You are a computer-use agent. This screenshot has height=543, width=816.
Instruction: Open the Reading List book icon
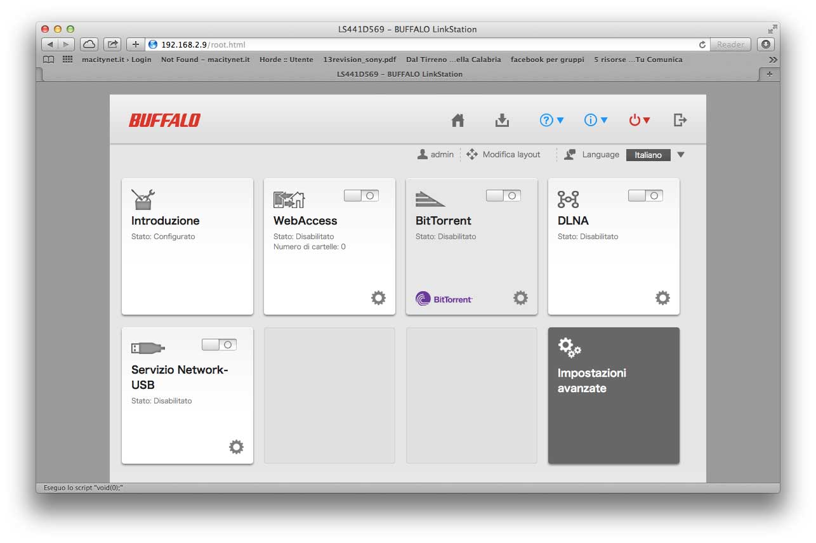click(48, 60)
